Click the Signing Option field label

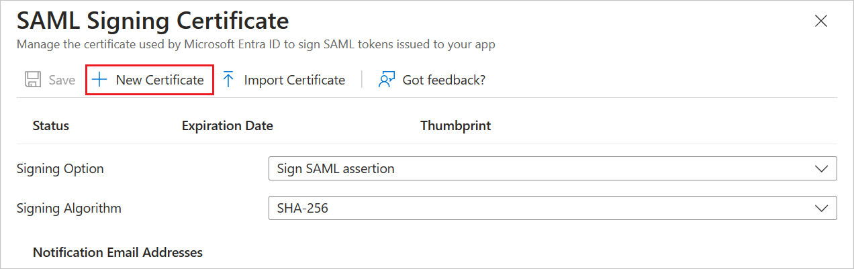pyautogui.click(x=60, y=169)
